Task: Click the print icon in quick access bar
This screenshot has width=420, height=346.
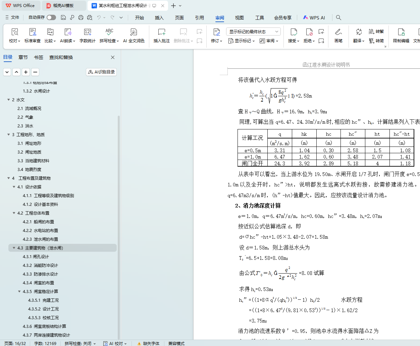Action: click(x=81, y=17)
